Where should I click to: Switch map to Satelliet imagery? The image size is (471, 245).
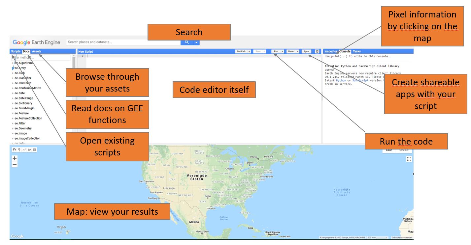pyautogui.click(x=404, y=150)
